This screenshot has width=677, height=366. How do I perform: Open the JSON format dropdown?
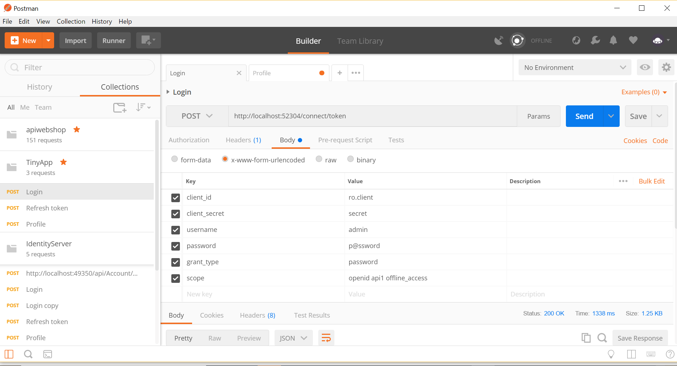(x=294, y=338)
